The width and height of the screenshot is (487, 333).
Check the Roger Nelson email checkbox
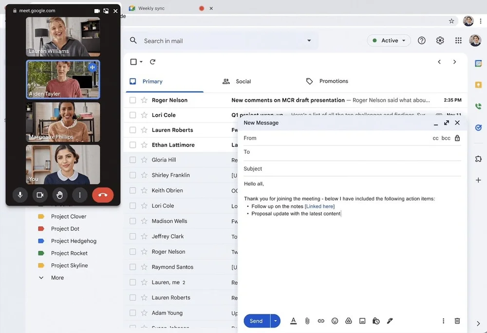coord(132,100)
